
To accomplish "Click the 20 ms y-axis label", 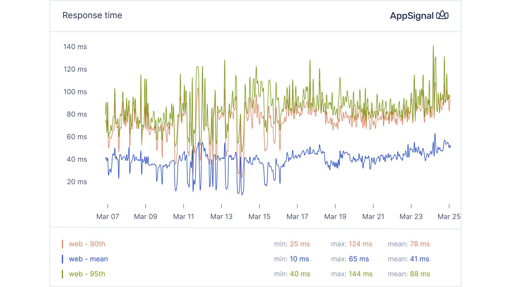I will pyautogui.click(x=77, y=182).
